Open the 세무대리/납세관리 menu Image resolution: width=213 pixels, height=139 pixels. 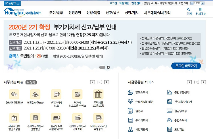[157, 13]
